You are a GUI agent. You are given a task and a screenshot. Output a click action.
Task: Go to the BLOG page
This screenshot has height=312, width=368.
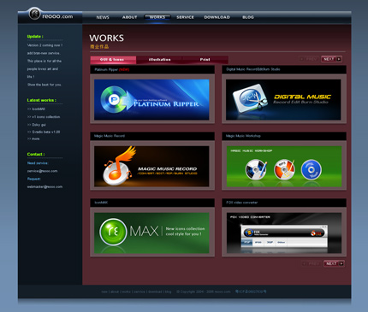coord(248,17)
